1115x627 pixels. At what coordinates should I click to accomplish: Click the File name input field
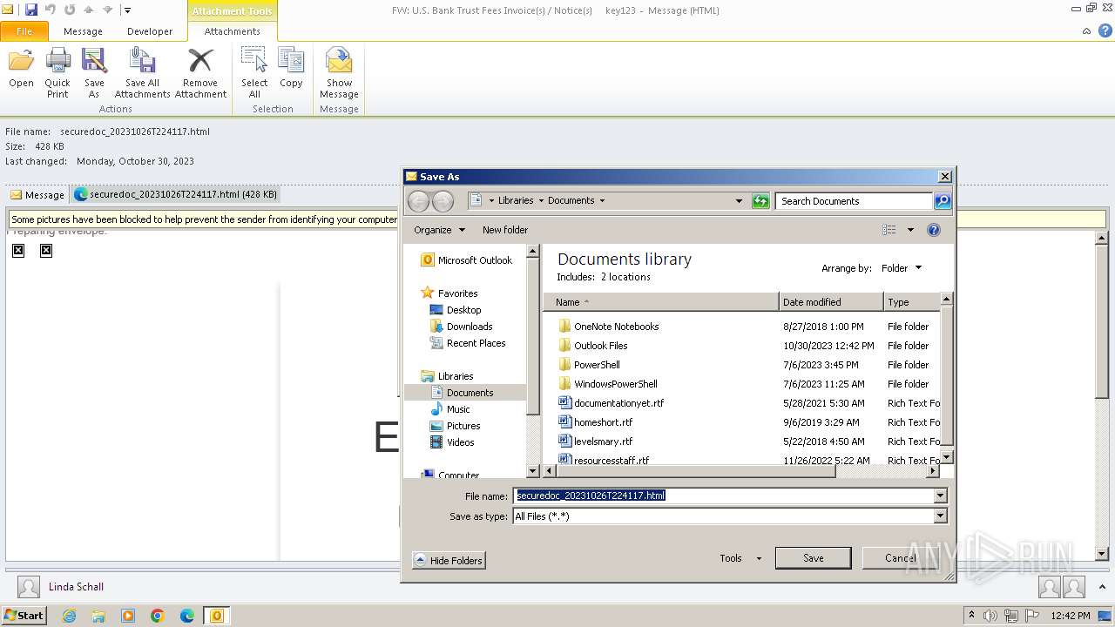723,496
